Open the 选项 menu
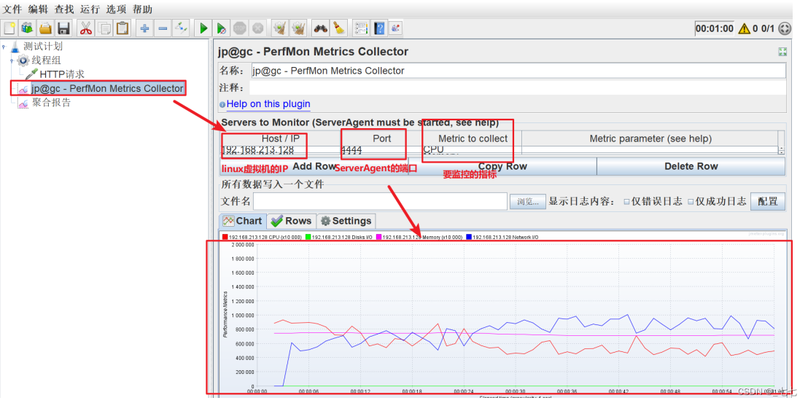 [x=116, y=9]
